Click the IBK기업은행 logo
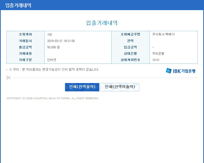The height and width of the screenshot is (163, 204). pos(181,71)
